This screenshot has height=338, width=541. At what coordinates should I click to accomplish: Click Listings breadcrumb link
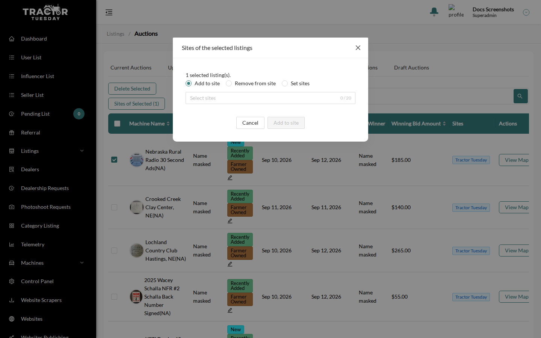point(115,34)
